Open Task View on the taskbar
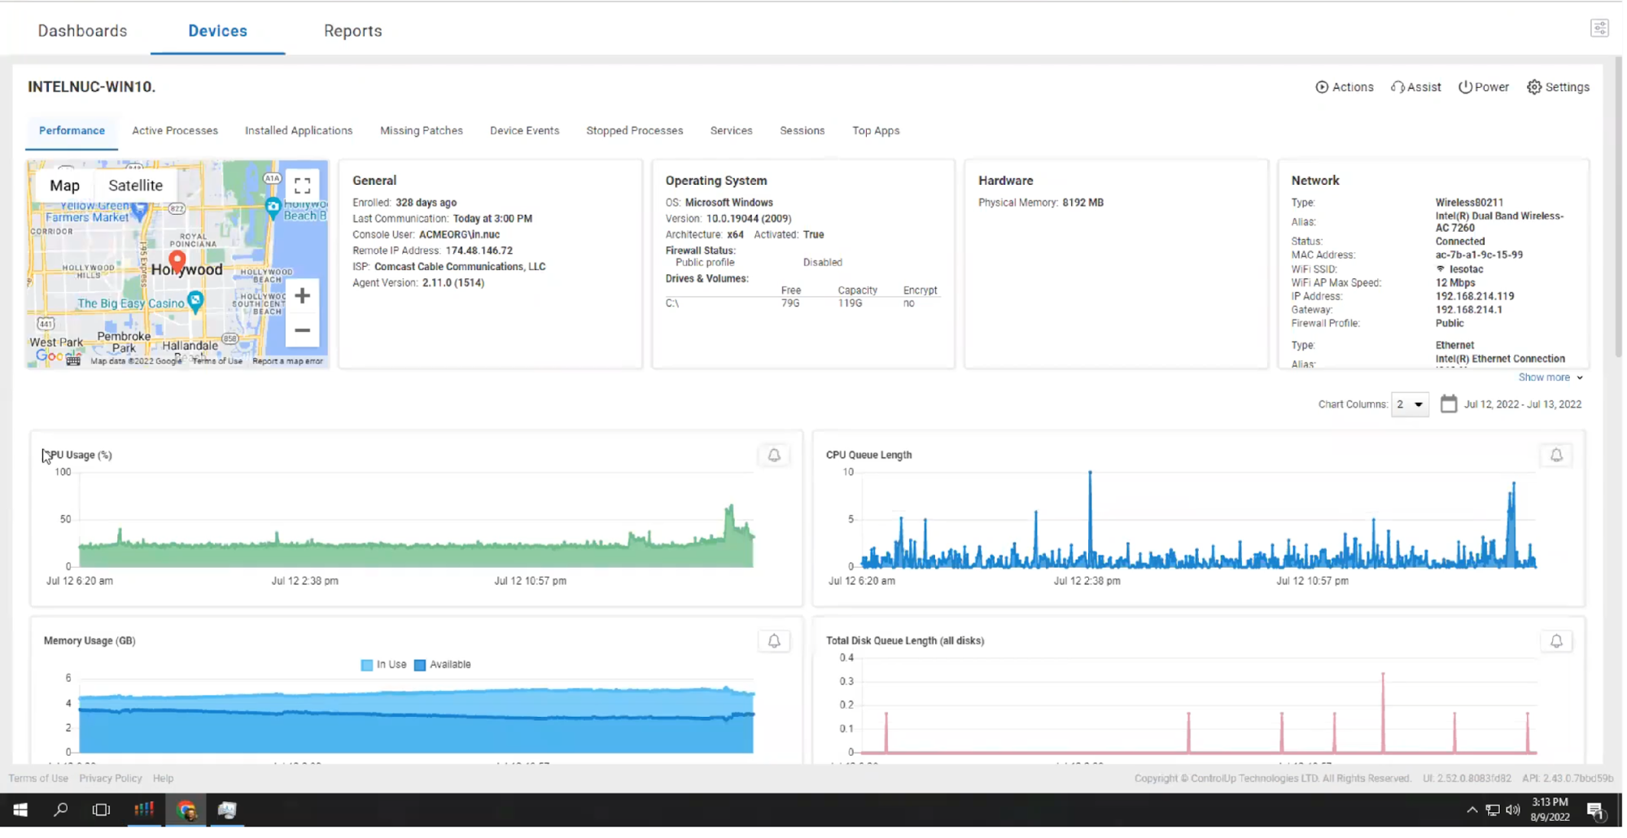 click(101, 810)
